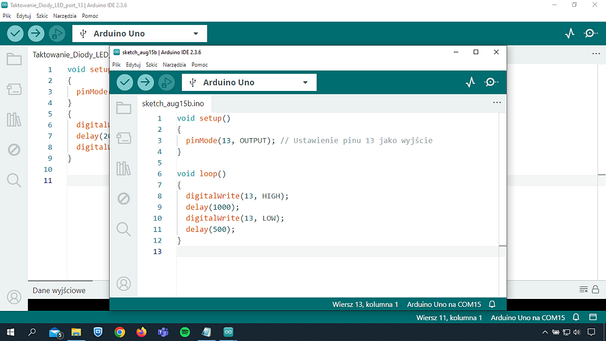Viewport: 606px width, 341px height.
Task: Open Pomoc menu in Taktowanie_Diody window
Action: point(90,16)
